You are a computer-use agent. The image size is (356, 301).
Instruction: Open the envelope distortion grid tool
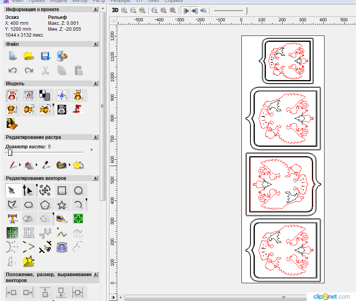tap(29, 233)
